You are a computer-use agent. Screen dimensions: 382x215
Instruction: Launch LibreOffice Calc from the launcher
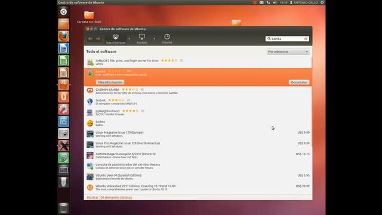[x=63, y=60]
